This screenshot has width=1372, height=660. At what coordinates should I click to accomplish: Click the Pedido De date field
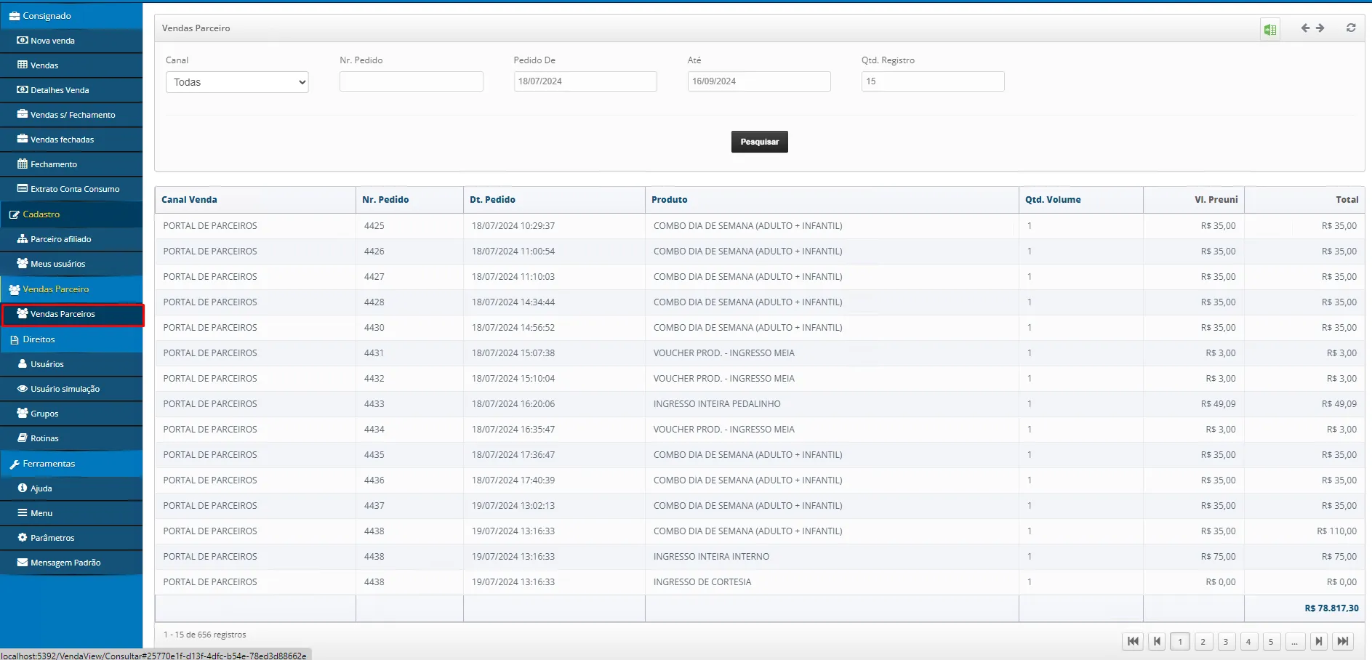[585, 81]
